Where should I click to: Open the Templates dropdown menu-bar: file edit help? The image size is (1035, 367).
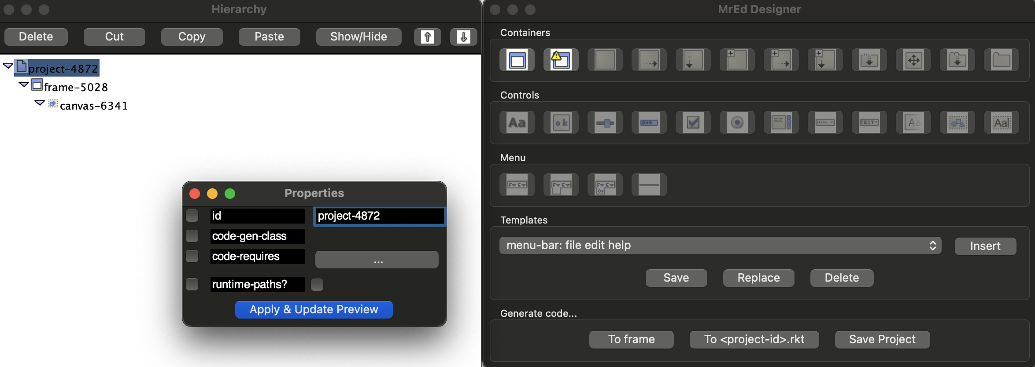click(x=720, y=246)
